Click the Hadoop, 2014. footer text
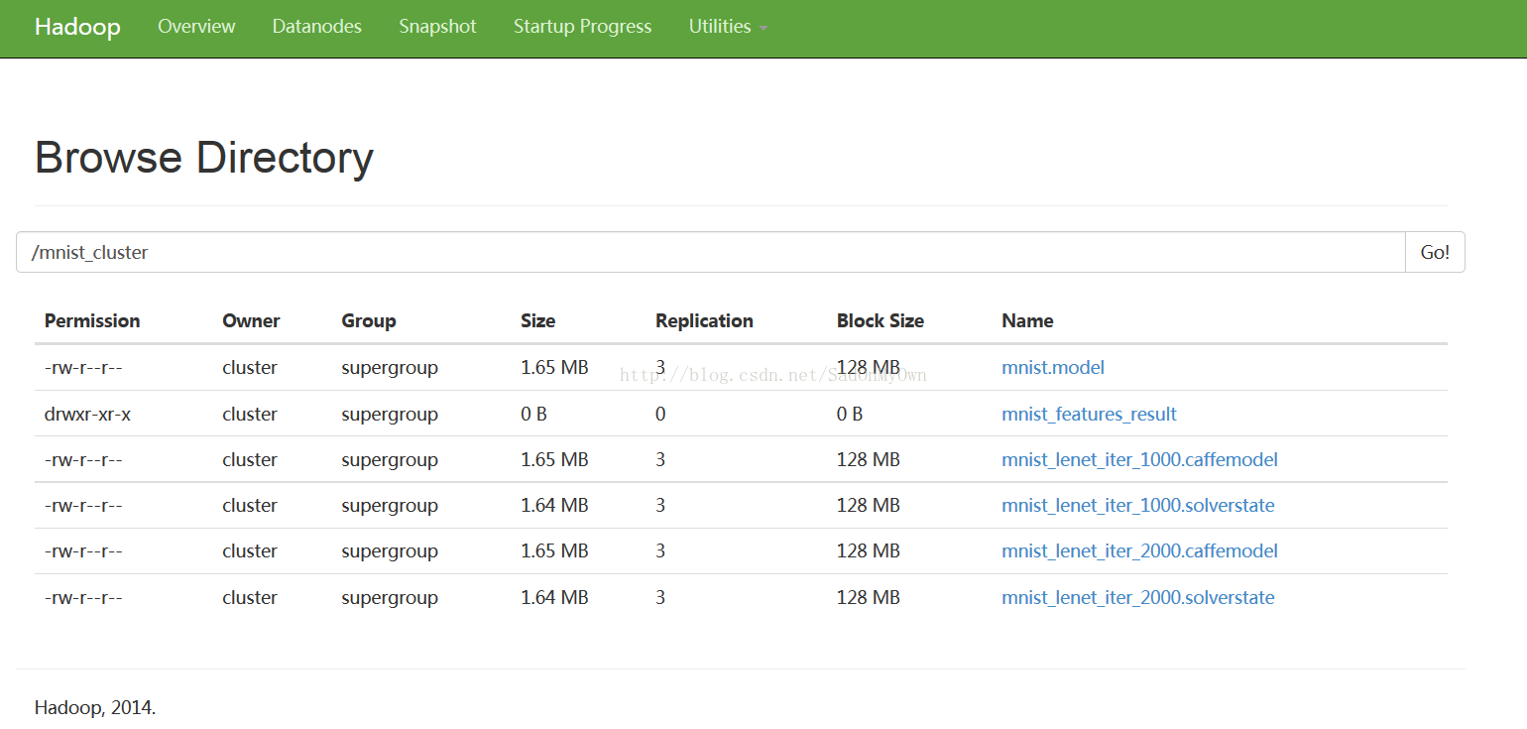 (95, 707)
